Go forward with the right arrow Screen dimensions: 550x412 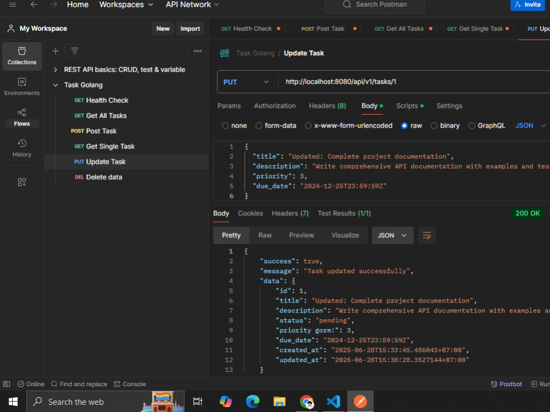pos(54,4)
